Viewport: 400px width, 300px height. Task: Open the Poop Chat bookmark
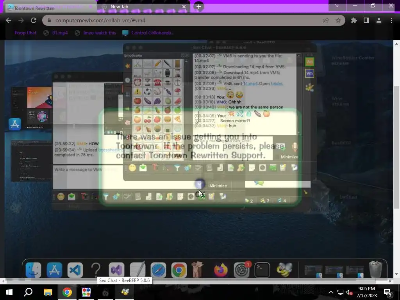point(25,33)
